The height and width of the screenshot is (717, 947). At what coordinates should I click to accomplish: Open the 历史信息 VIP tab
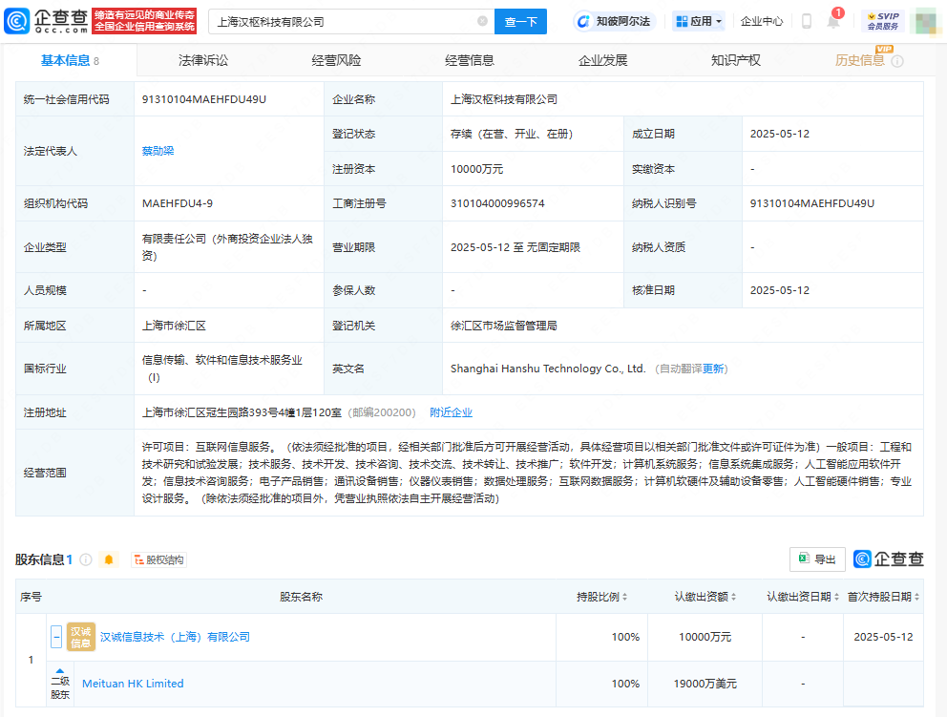[859, 60]
